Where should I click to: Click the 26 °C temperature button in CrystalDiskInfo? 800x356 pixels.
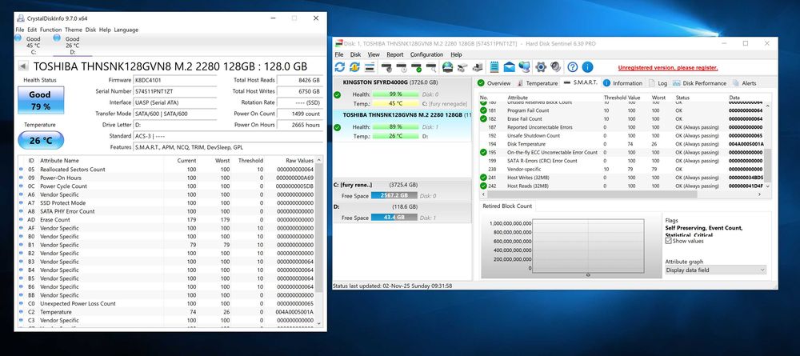coord(41,140)
